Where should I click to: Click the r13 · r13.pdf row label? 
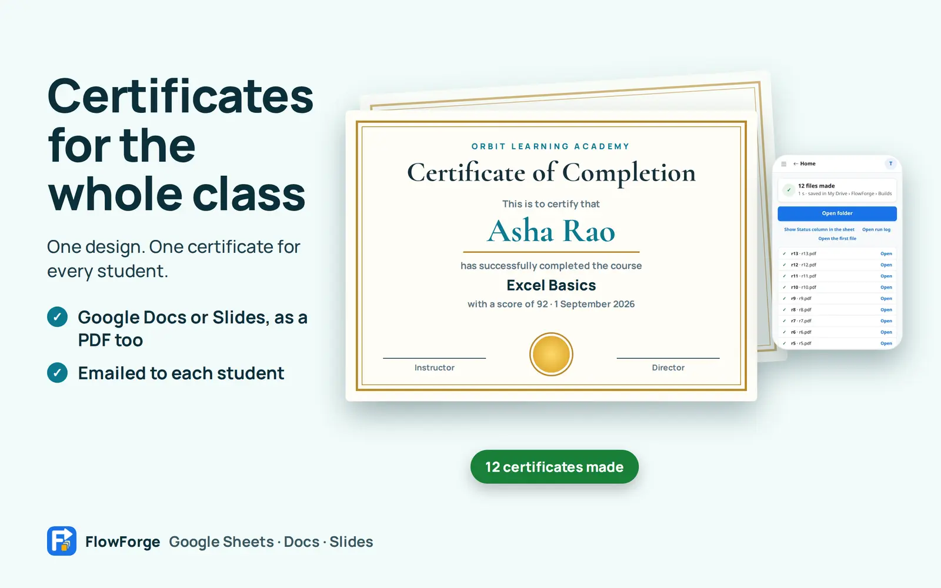(803, 254)
